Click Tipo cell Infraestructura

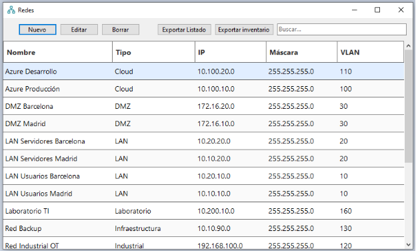[x=138, y=228]
